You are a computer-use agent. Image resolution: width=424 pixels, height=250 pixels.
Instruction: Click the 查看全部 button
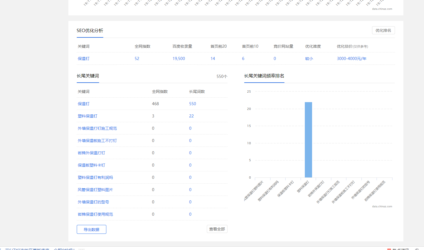pos(217,229)
